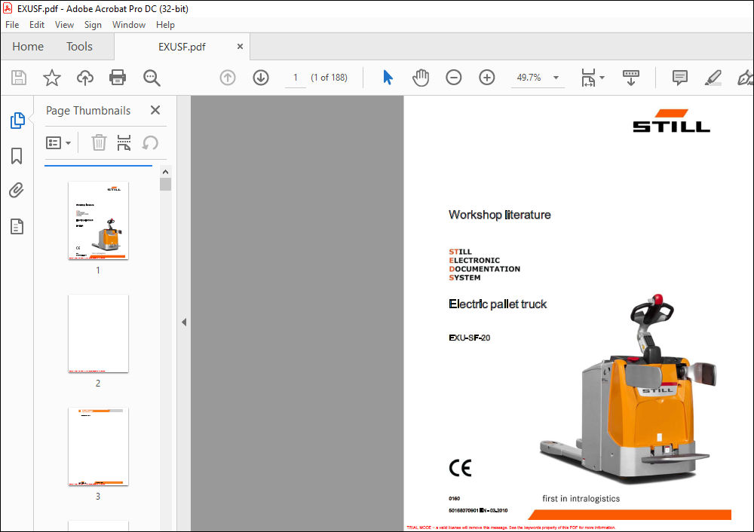Zoom out with the minus button
The width and height of the screenshot is (754, 532).
453,78
